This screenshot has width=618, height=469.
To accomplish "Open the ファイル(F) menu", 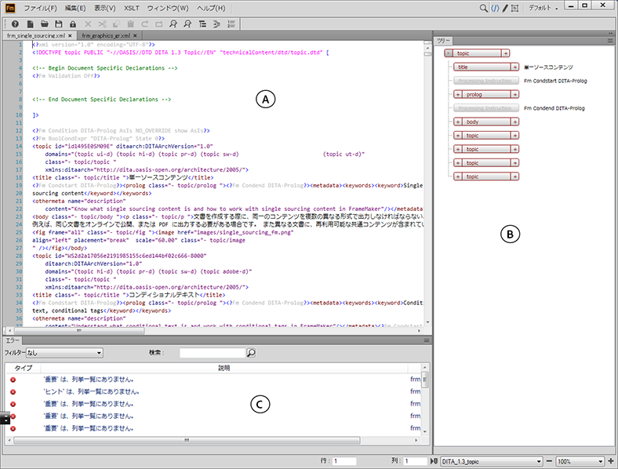I will (39, 8).
